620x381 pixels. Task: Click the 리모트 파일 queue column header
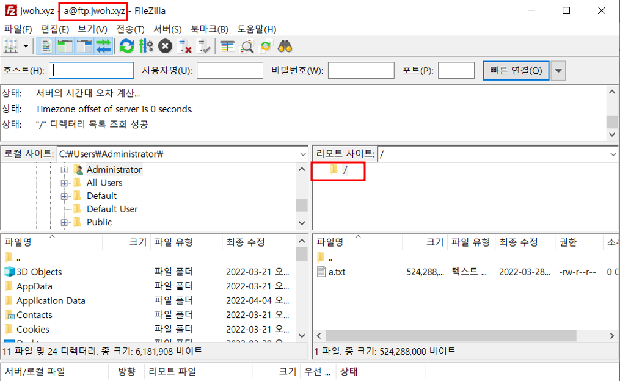[198, 372]
